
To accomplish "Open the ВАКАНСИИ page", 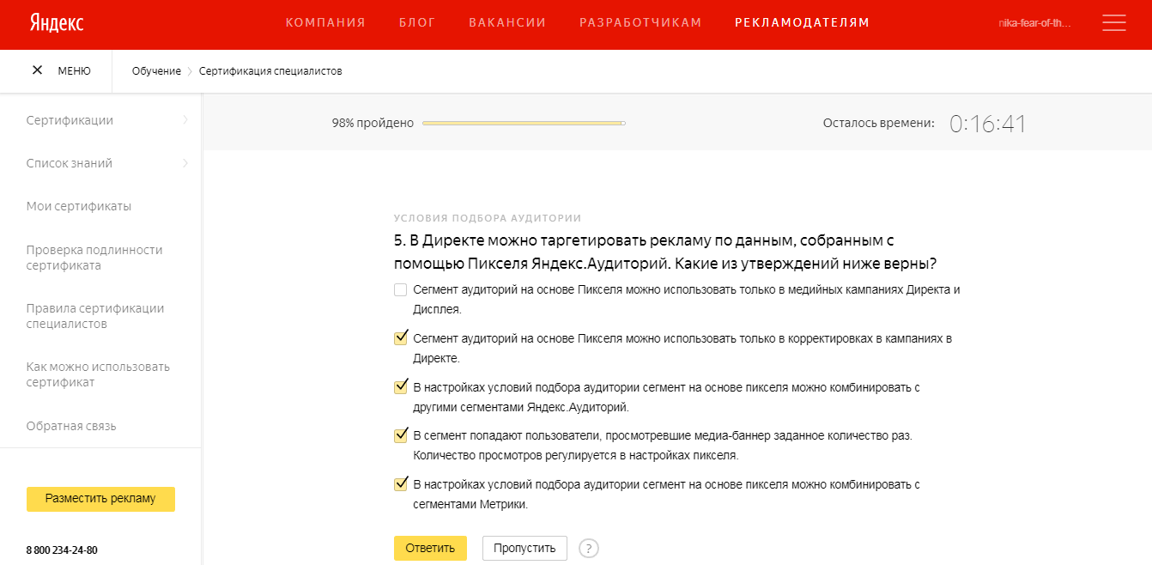I will pyautogui.click(x=507, y=22).
